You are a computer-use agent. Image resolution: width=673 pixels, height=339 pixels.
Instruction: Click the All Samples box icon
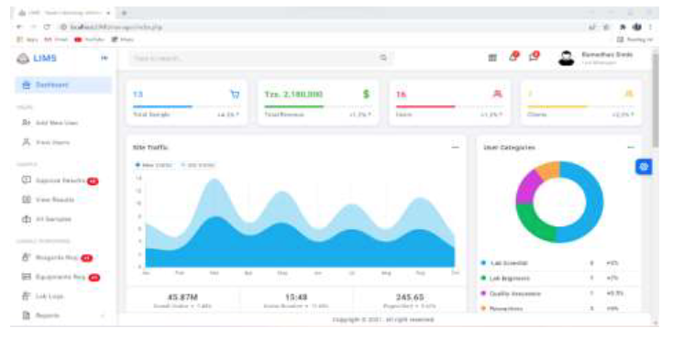27,219
